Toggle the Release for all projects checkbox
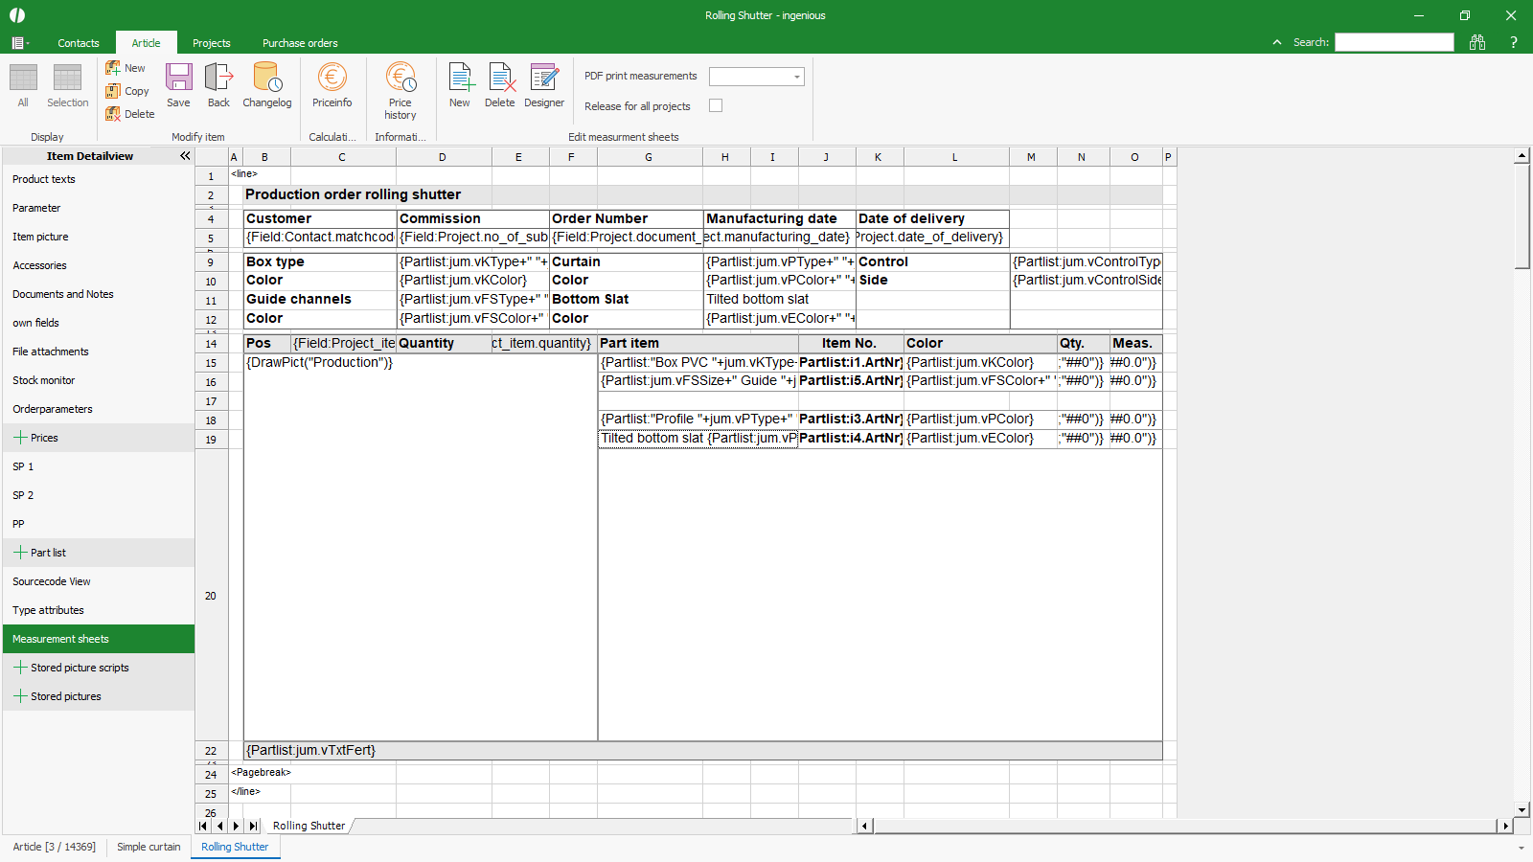The height and width of the screenshot is (862, 1533). click(x=716, y=106)
